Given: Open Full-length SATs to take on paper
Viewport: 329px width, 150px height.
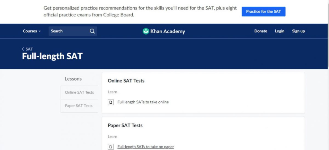Looking at the screenshot, I should tap(146, 147).
